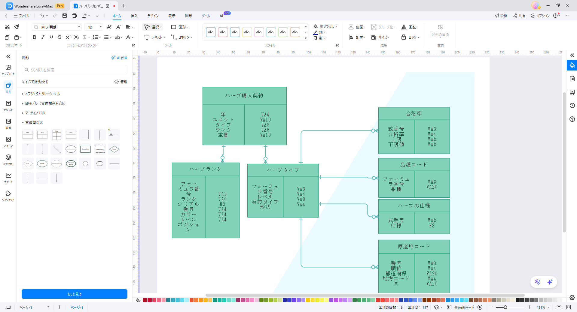Screen dimensions: 577x312
Task: Open the File menu
Action: (22, 16)
